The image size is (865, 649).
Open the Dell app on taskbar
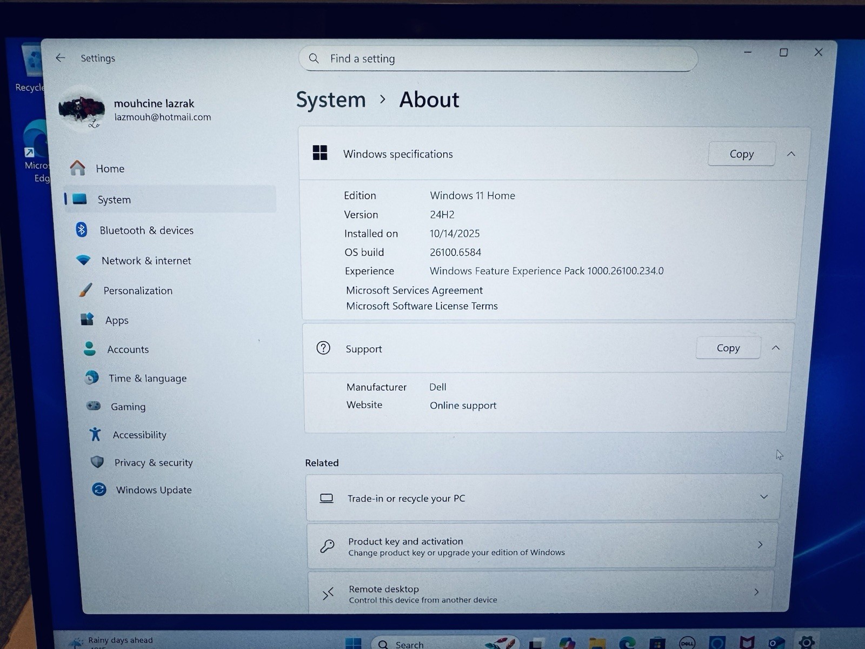tap(687, 643)
